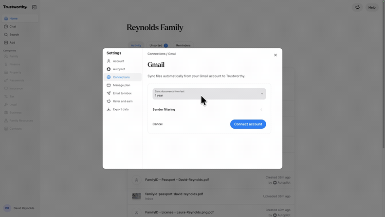Switch to the Reminders tab
Image resolution: width=385 pixels, height=217 pixels.
coord(183,45)
